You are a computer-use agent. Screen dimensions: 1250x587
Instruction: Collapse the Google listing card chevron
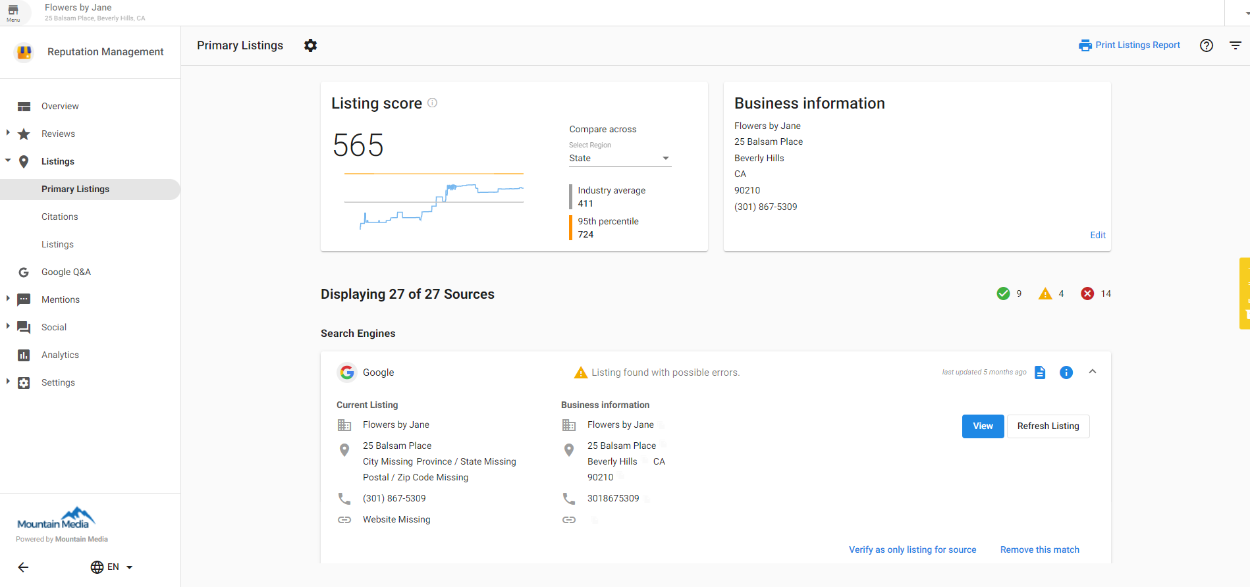tap(1093, 372)
